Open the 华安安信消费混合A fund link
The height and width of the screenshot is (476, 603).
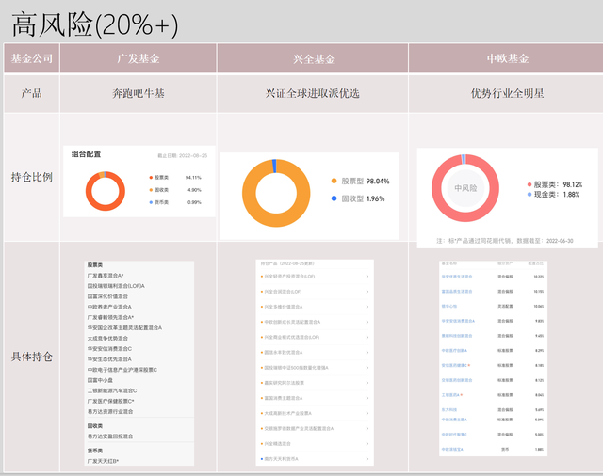tap(458, 321)
